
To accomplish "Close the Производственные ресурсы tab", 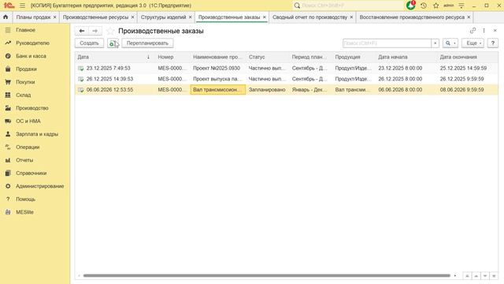I will click(132, 17).
